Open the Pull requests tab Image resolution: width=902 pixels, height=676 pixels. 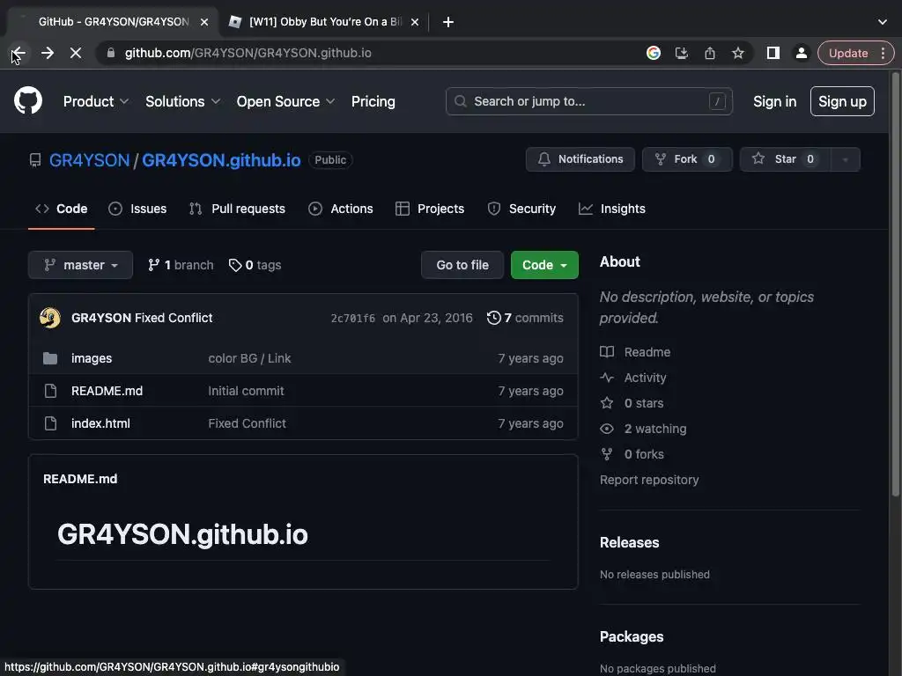237,209
